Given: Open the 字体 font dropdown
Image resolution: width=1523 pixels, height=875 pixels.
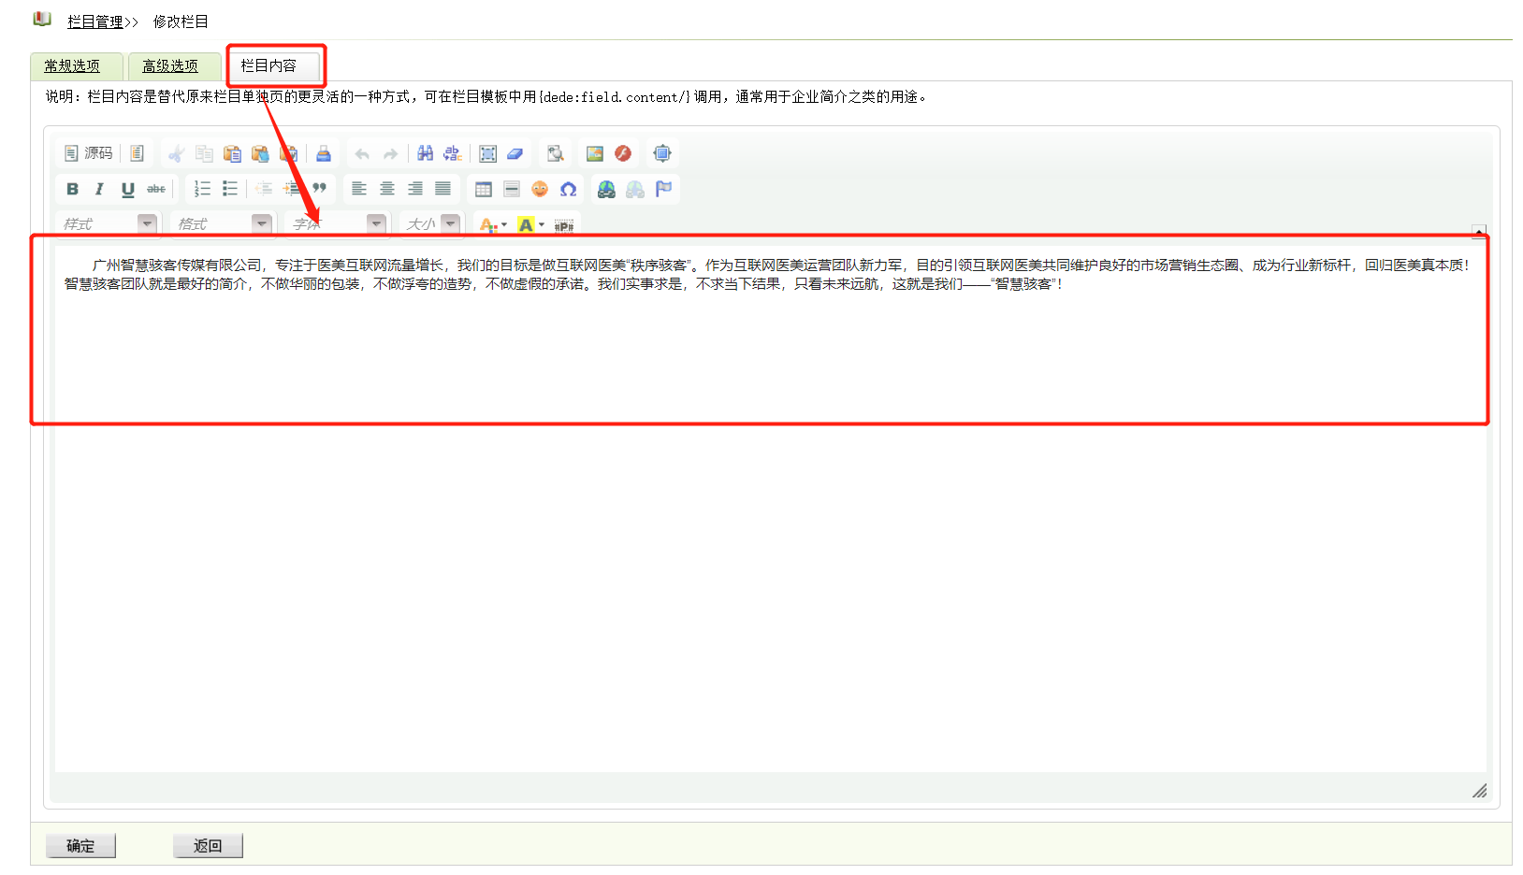Looking at the screenshot, I should click(337, 224).
